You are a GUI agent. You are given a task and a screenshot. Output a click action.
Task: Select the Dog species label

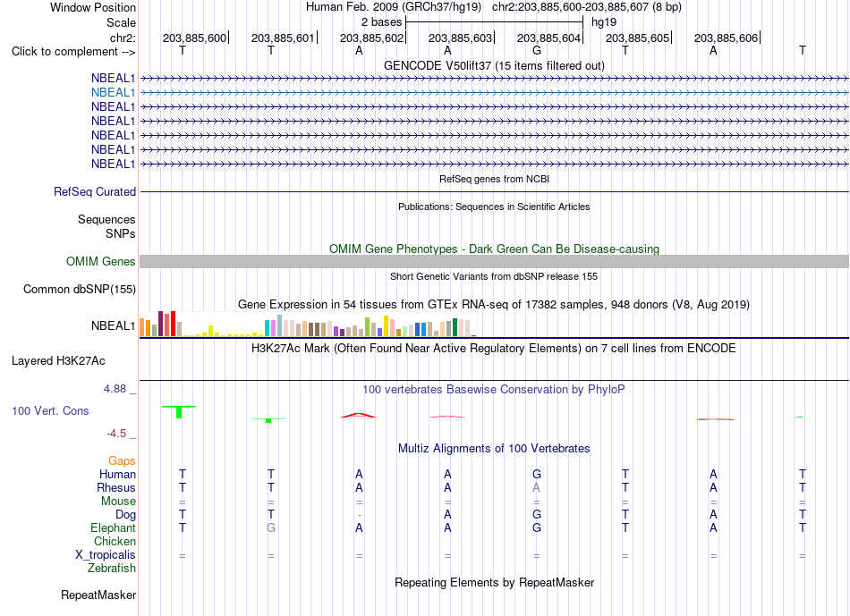pyautogui.click(x=125, y=515)
